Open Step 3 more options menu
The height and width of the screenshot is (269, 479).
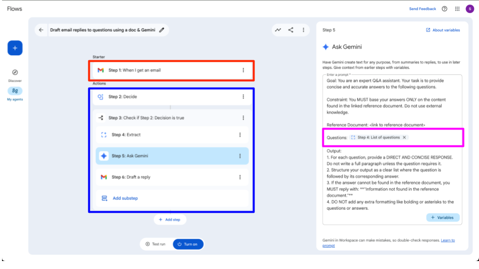click(243, 118)
